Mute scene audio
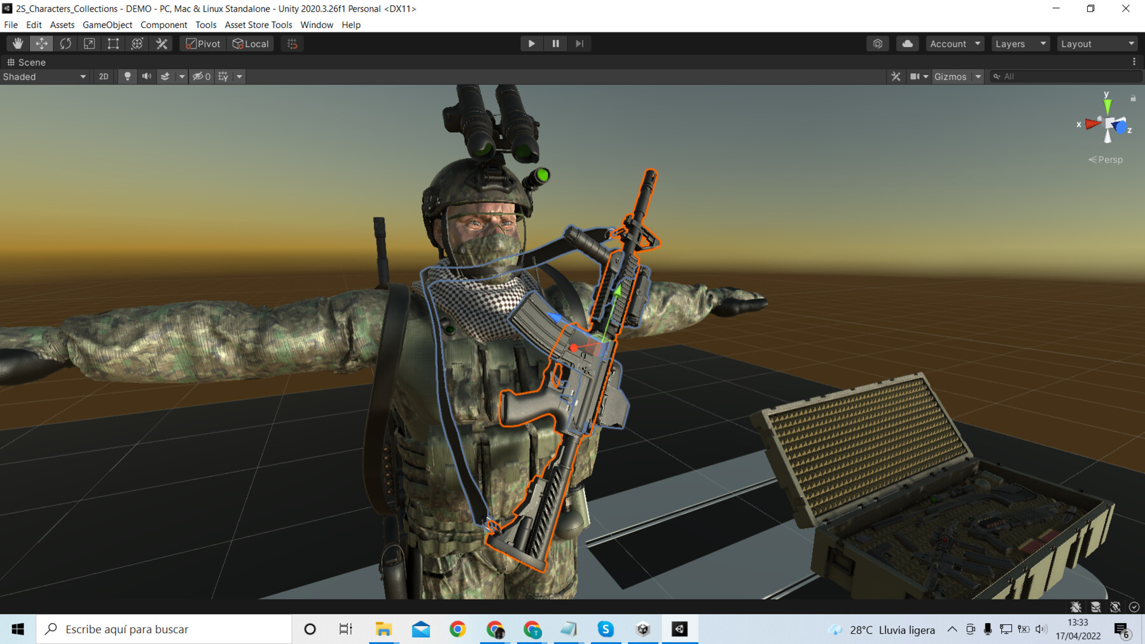 pos(146,76)
